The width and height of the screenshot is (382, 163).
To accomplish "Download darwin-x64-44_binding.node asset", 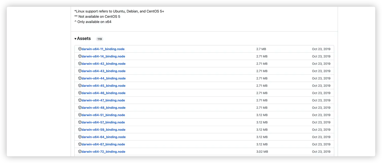I will [x=103, y=78].
